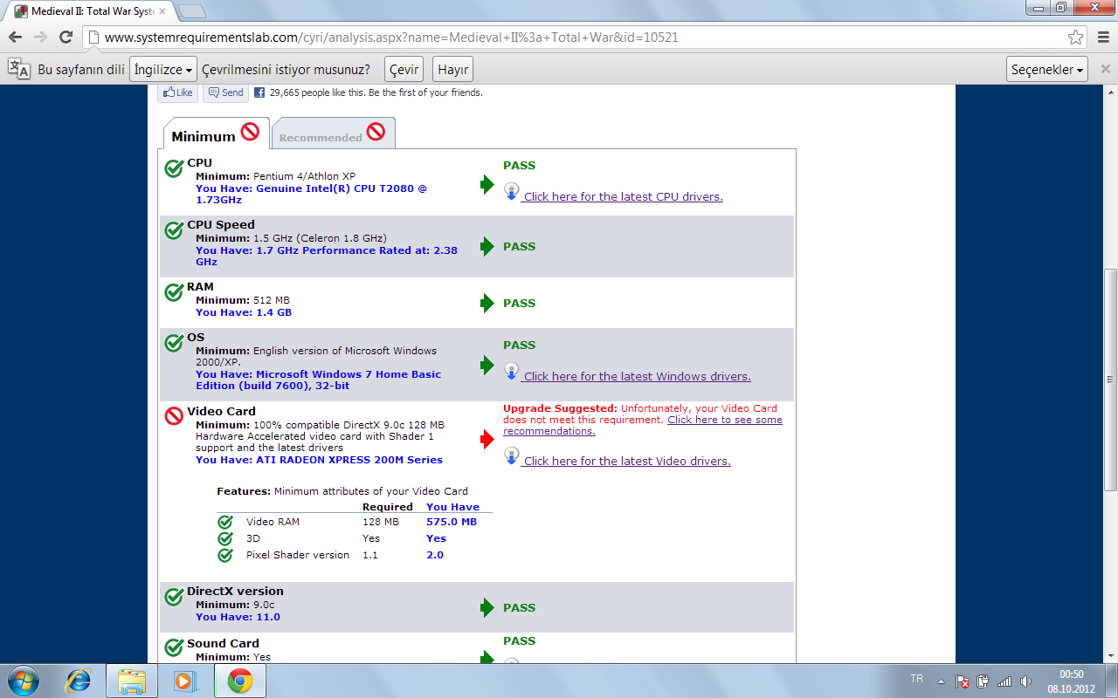Click the You Have: 11.0 DirectX text
The width and height of the screenshot is (1118, 698).
click(238, 617)
